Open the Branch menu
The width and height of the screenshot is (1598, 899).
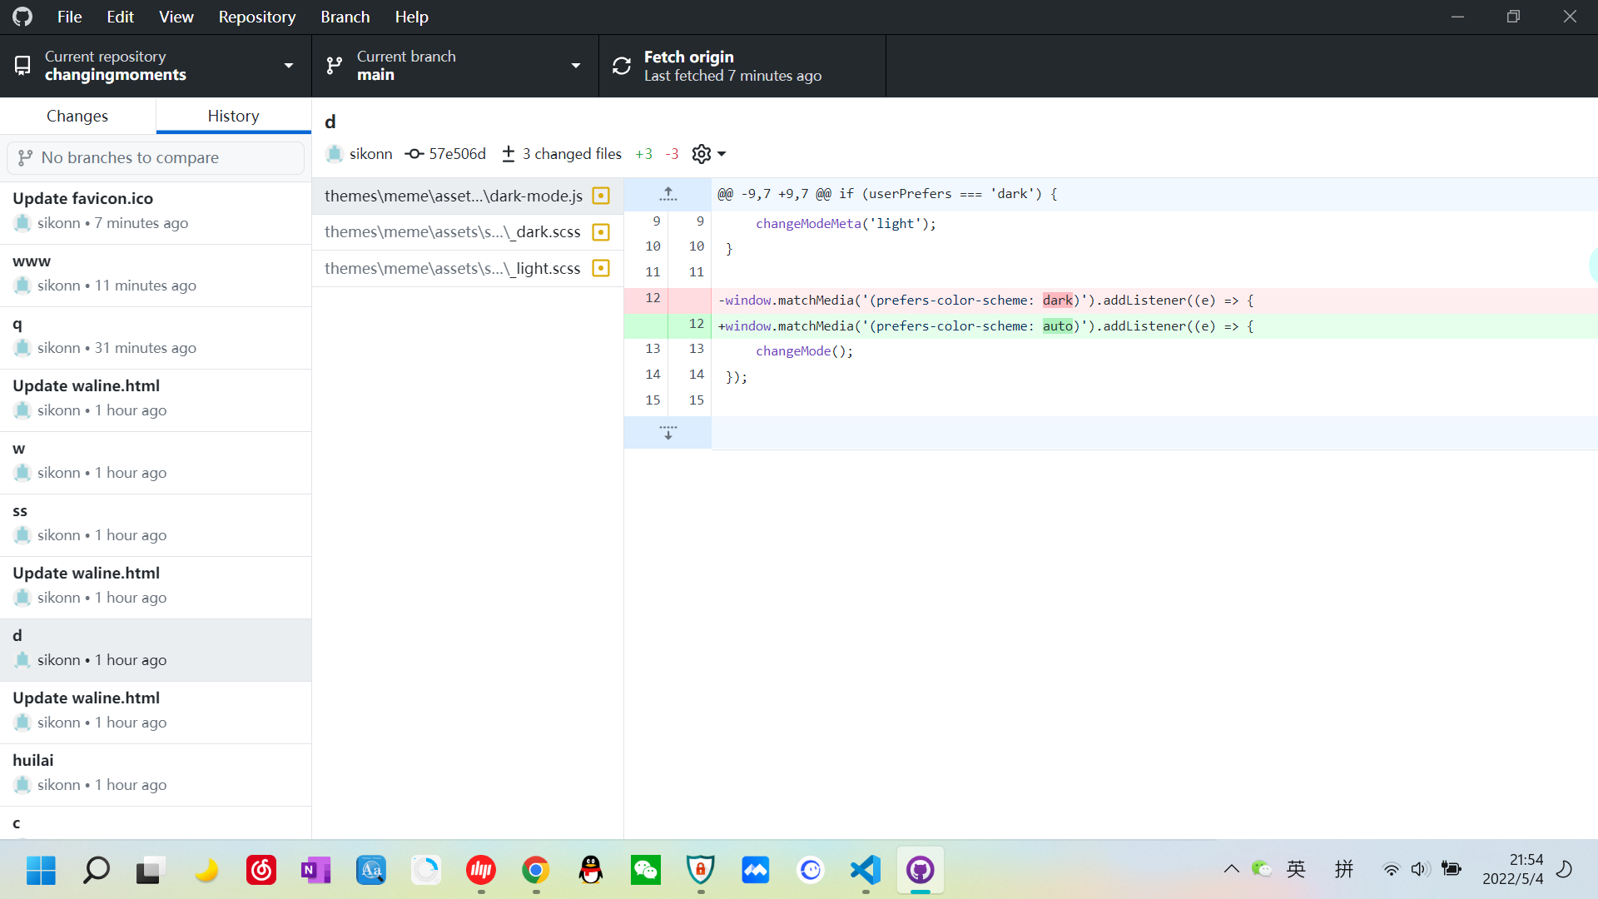(345, 17)
